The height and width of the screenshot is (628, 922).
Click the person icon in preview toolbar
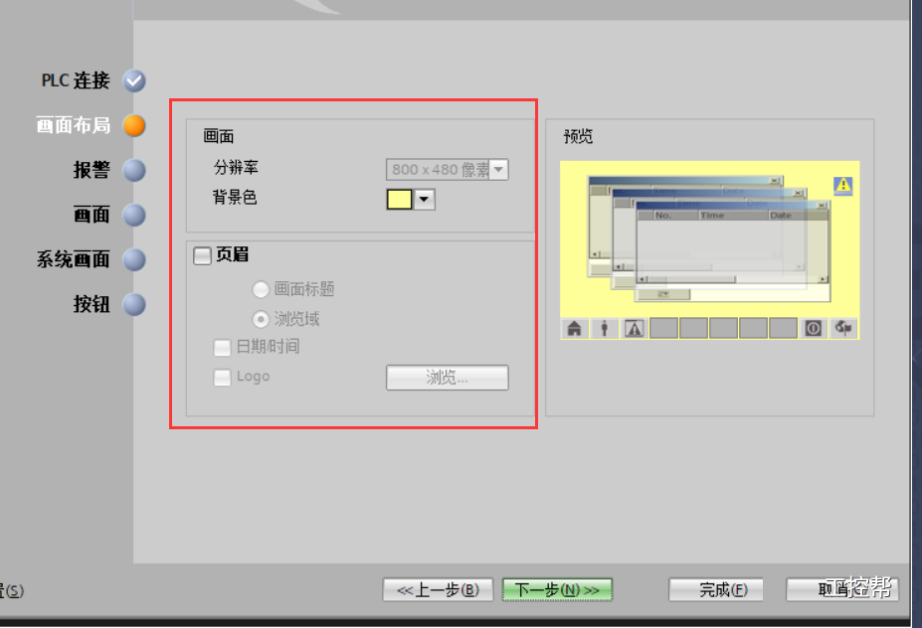604,328
